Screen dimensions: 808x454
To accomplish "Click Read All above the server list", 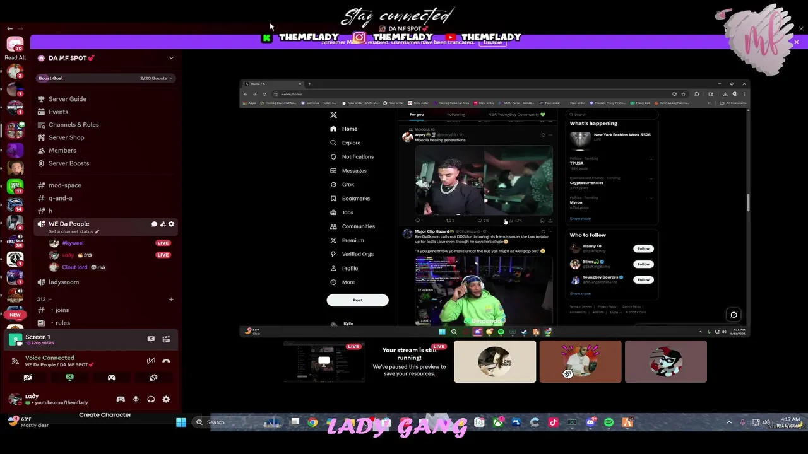I will 15,57.
